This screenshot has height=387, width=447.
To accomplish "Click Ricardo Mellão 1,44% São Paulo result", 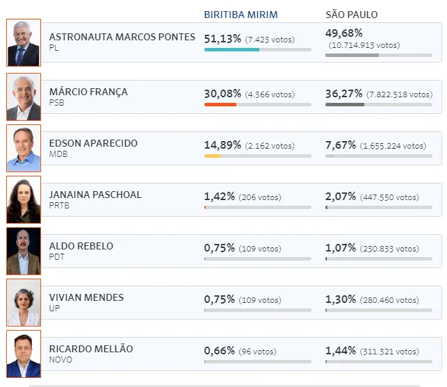I will coord(341,351).
